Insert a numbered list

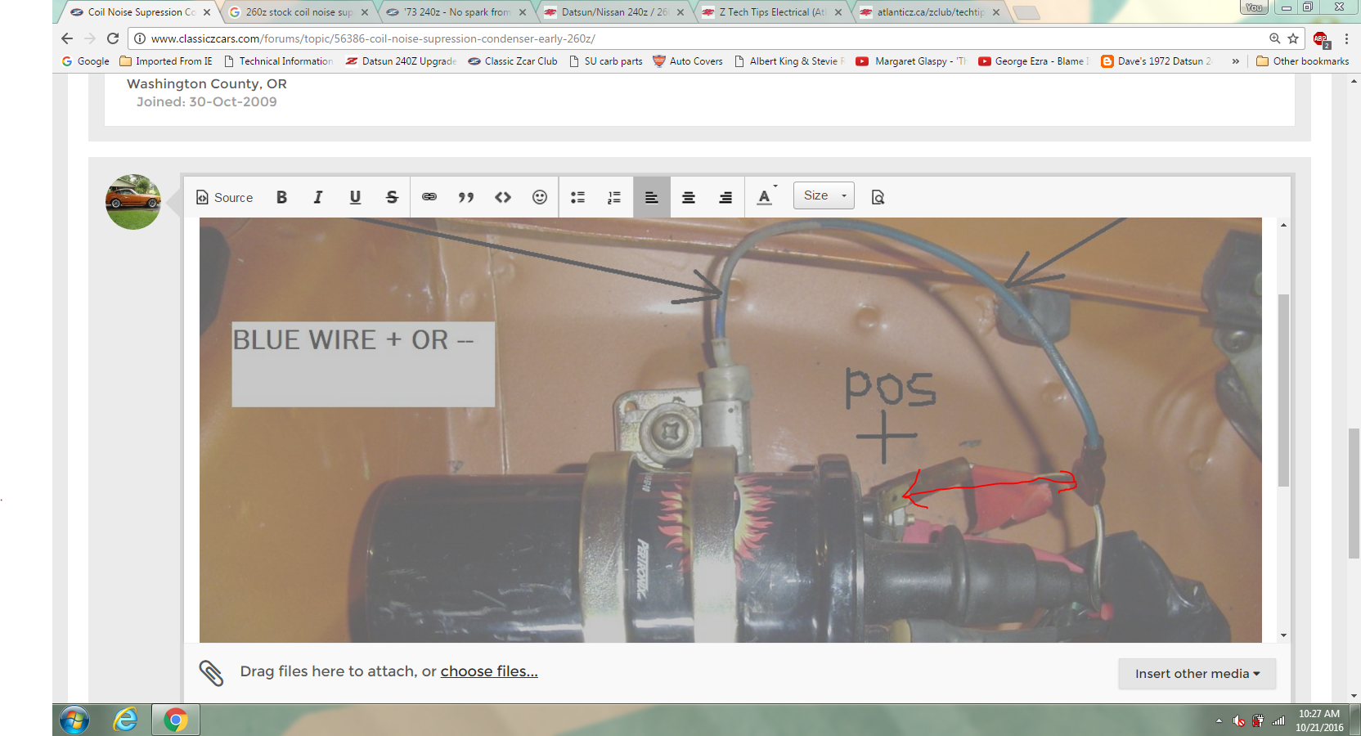pyautogui.click(x=614, y=197)
